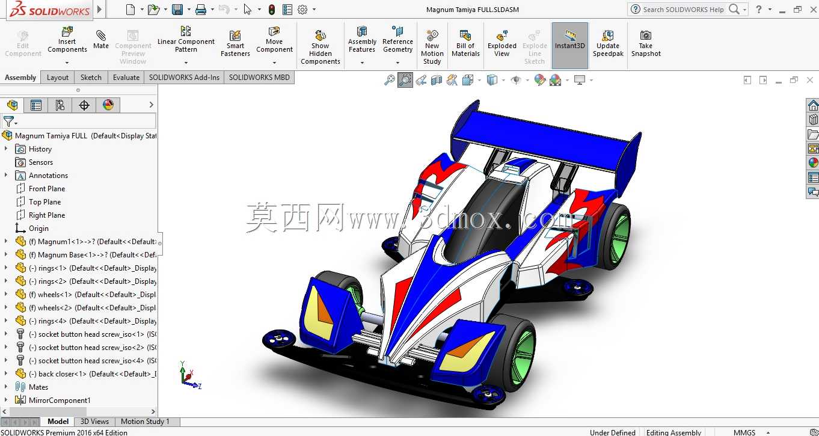819x436 pixels.
Task: Open Linear Component Pattern tool
Action: [186, 40]
